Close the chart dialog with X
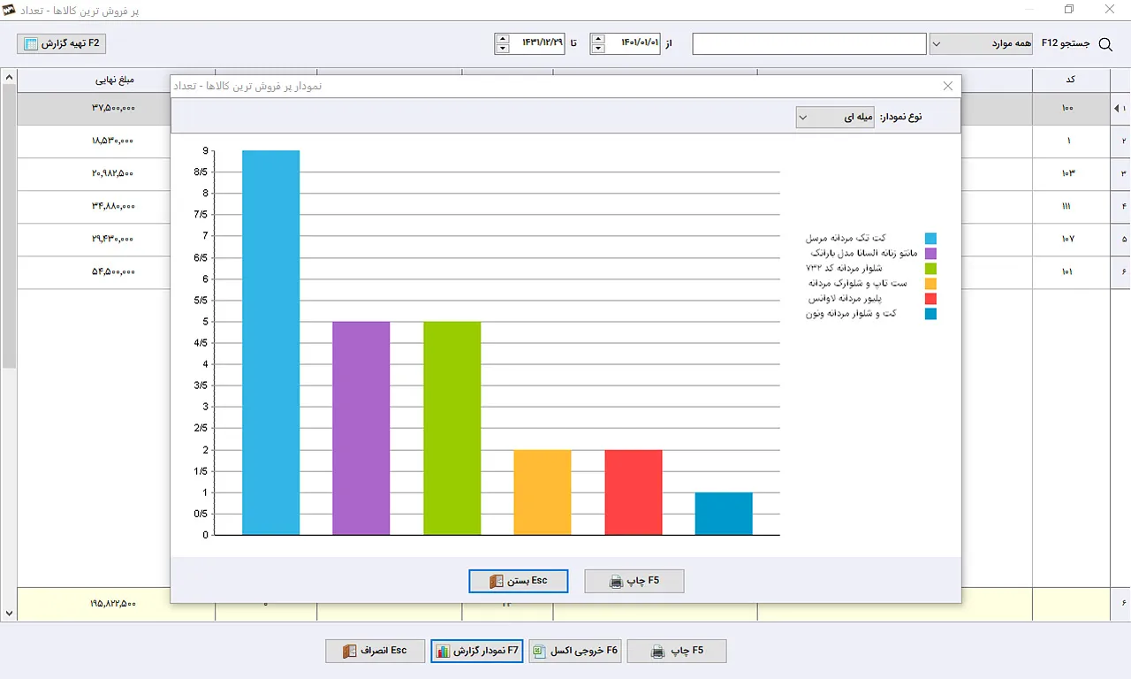Viewport: 1131px width, 679px height. (x=948, y=86)
